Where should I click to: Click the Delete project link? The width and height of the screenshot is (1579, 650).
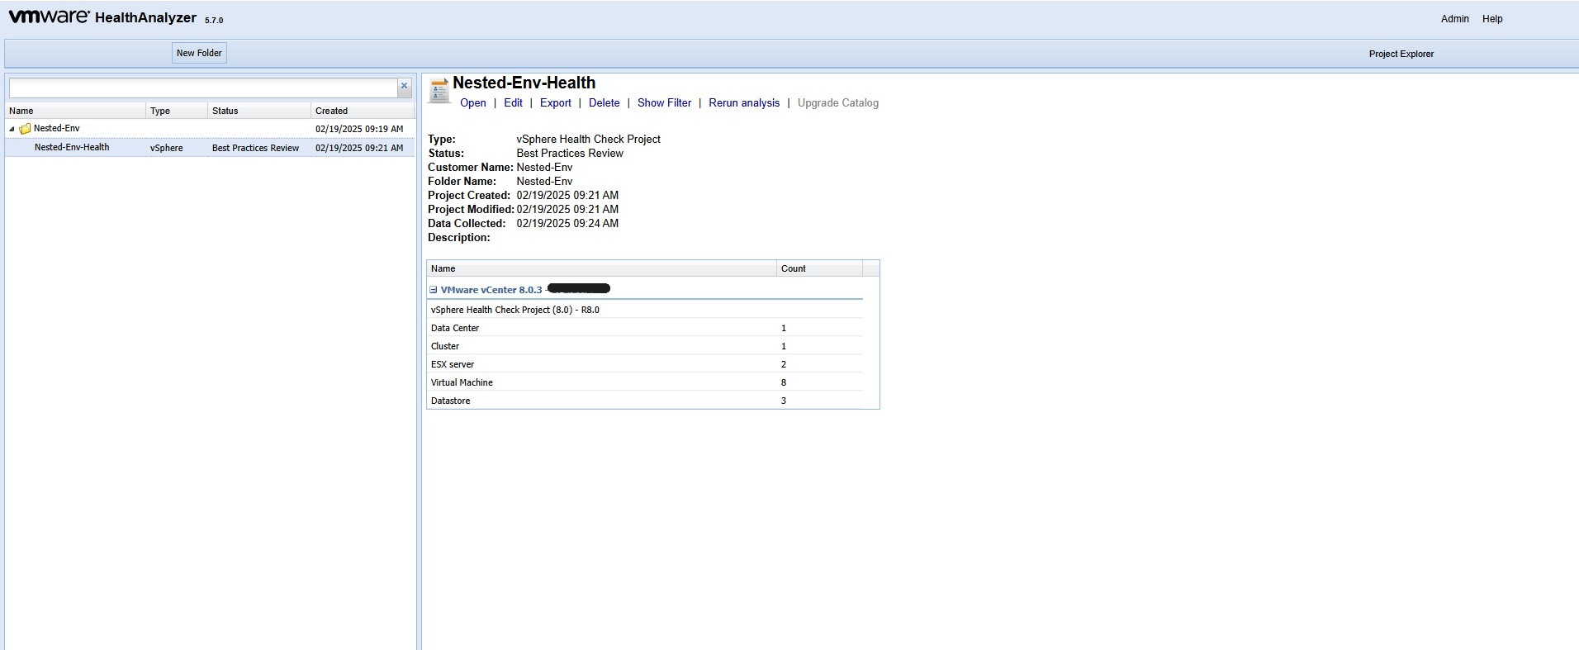(x=605, y=103)
